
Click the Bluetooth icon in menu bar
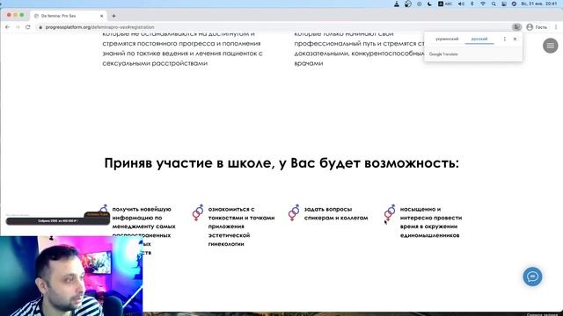tap(472, 4)
